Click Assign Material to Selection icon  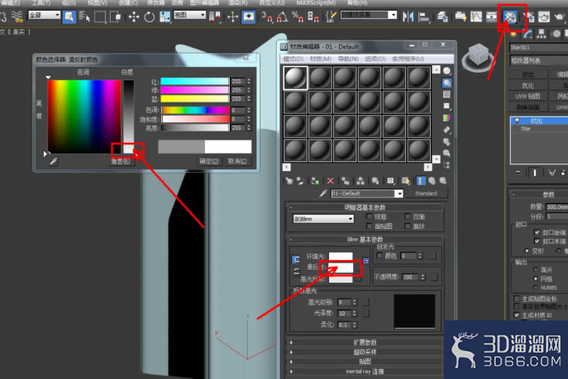(x=315, y=181)
